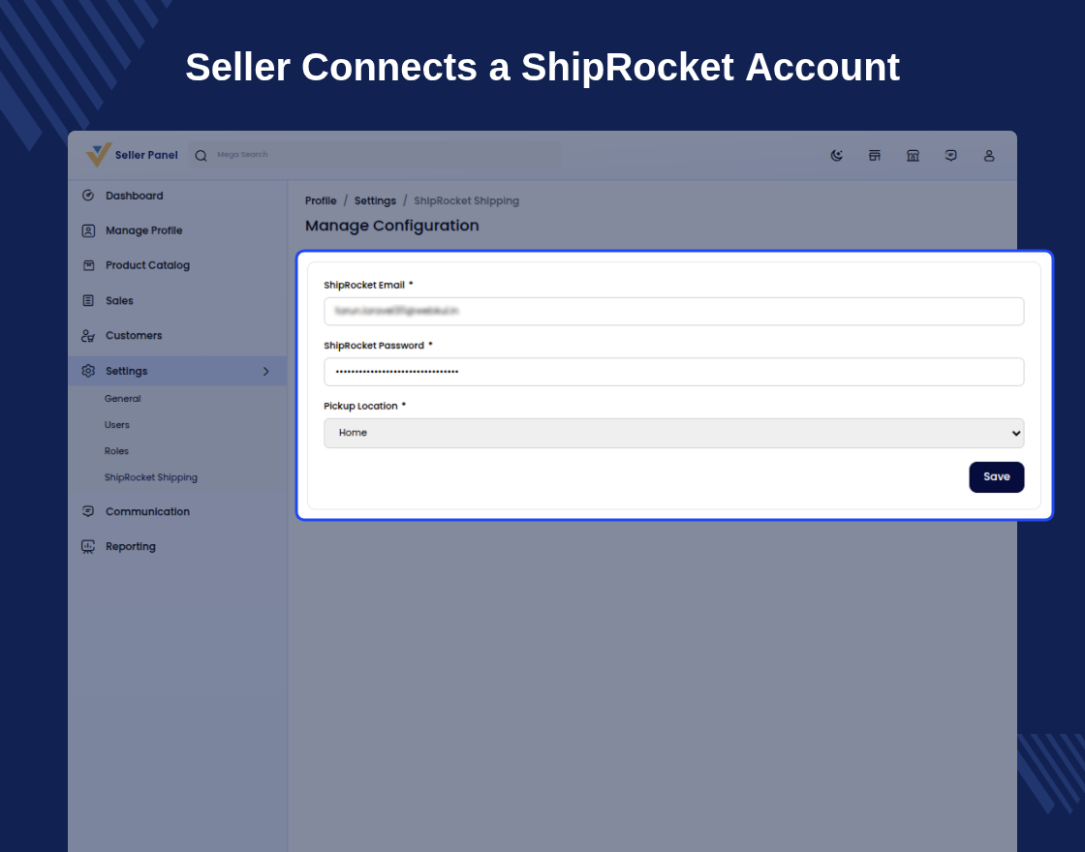Click the Seller Panel logo
The width and height of the screenshot is (1085, 852).
(132, 155)
